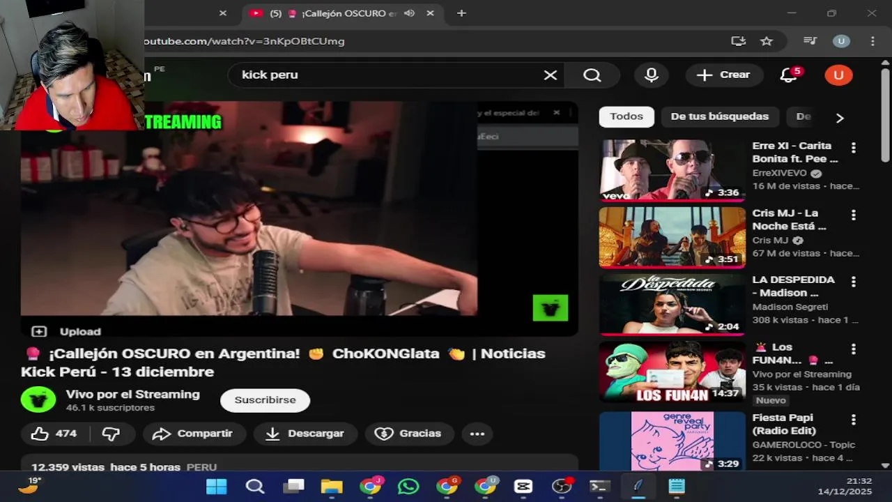This screenshot has width=892, height=502.
Task: Select the Todos filter chip
Action: tap(626, 116)
